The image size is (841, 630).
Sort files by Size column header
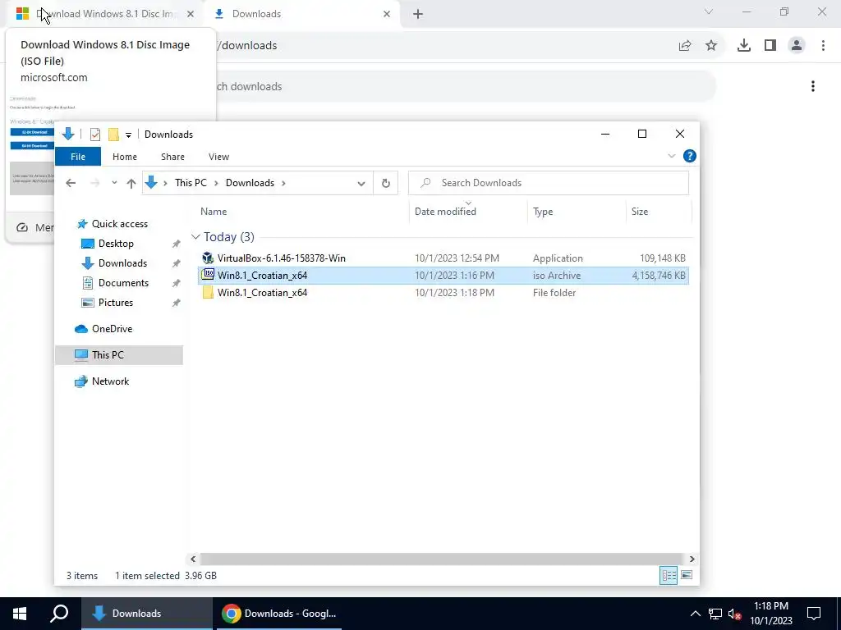(639, 212)
